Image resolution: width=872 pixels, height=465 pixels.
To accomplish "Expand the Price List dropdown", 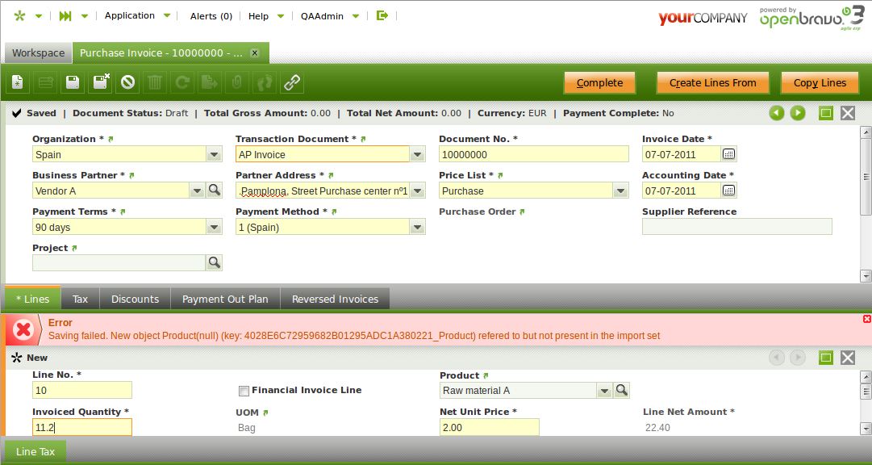I will 620,191.
